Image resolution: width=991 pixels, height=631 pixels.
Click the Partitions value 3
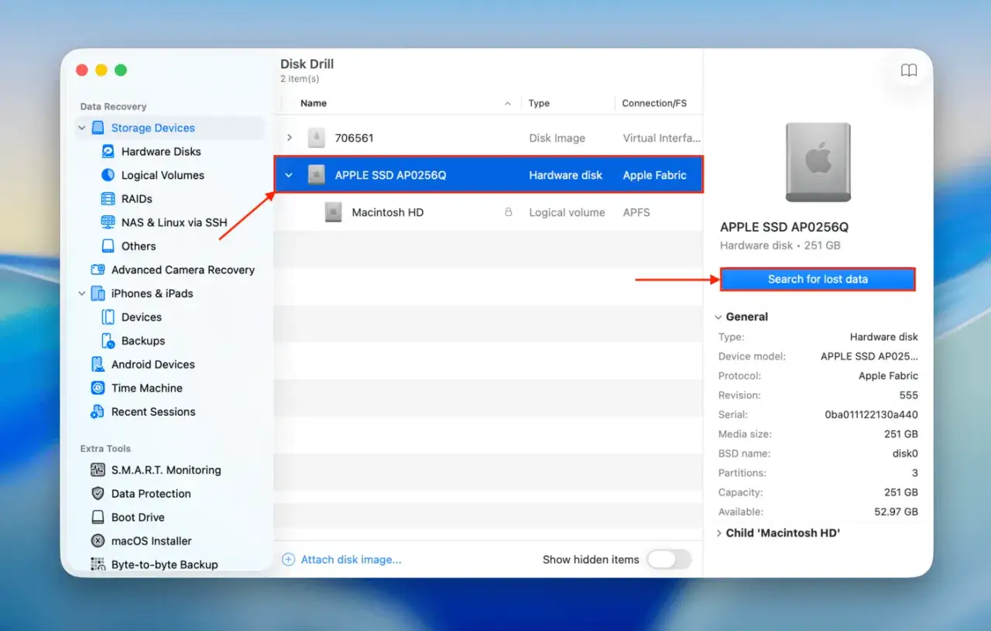pyautogui.click(x=914, y=473)
